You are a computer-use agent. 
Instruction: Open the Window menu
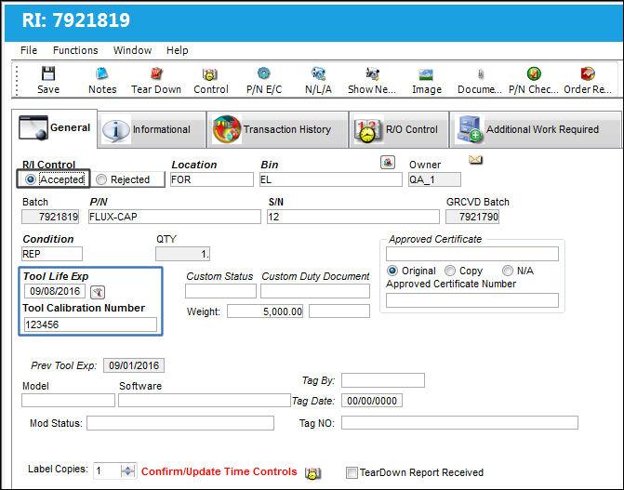coord(133,50)
